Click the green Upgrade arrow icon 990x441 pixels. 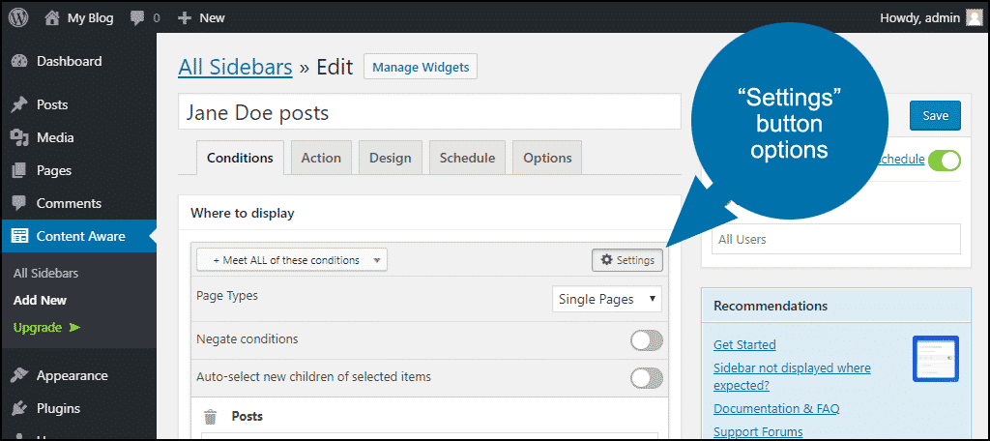[75, 327]
